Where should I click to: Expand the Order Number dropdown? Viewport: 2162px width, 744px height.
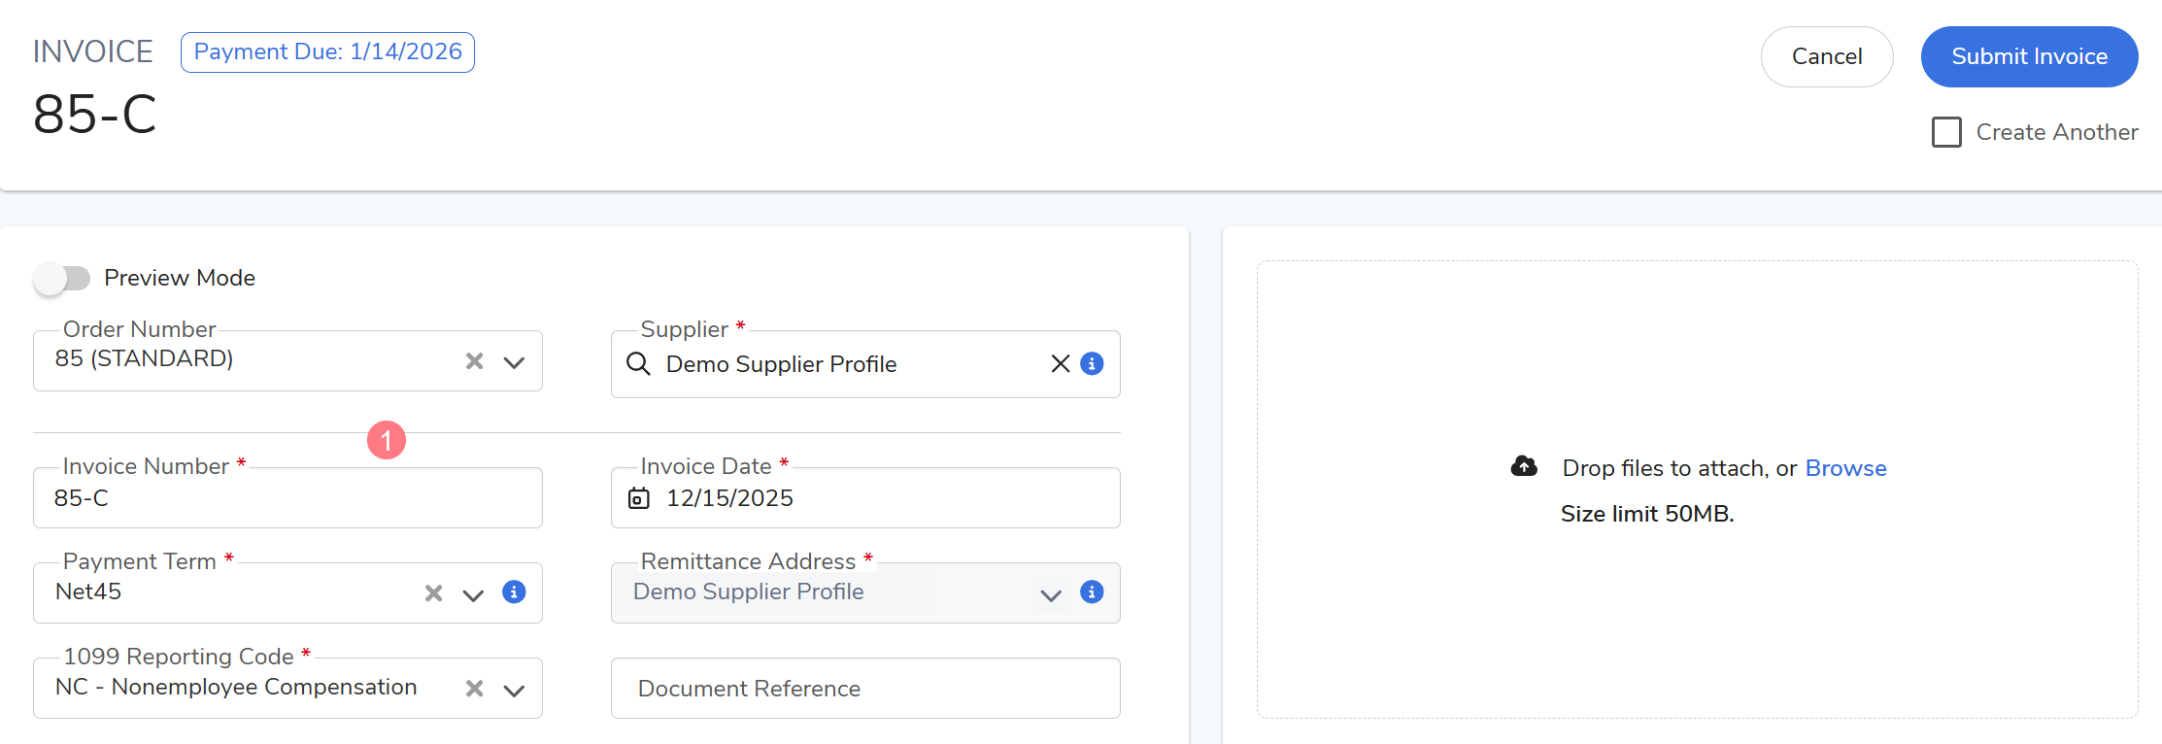tap(514, 362)
